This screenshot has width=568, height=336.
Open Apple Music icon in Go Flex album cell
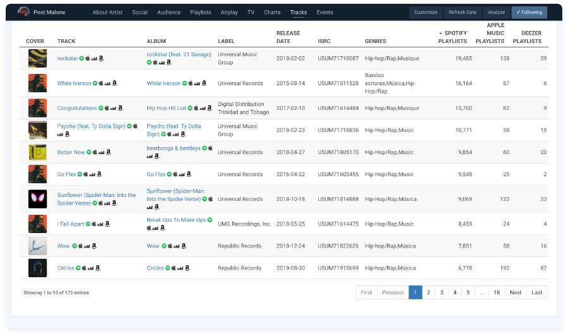pyautogui.click(x=175, y=174)
